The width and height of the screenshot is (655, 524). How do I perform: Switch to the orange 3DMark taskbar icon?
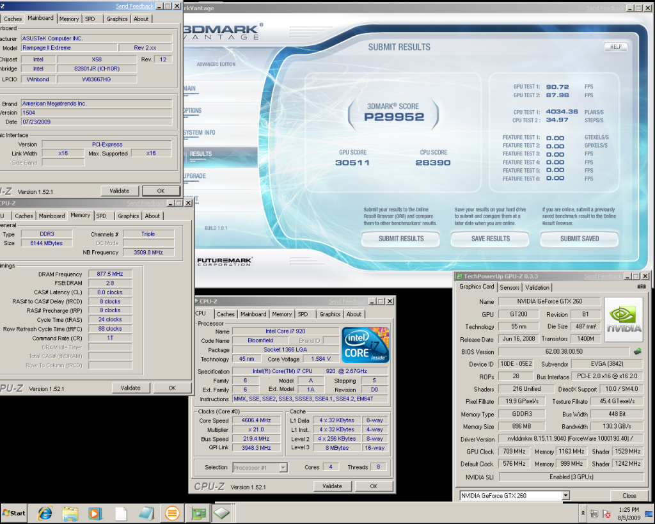pos(171,513)
